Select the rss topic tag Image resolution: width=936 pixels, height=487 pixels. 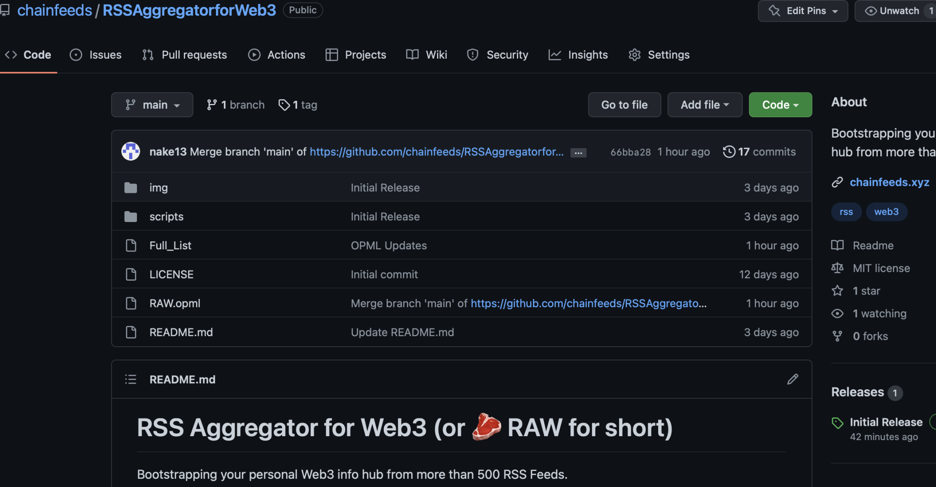[846, 212]
